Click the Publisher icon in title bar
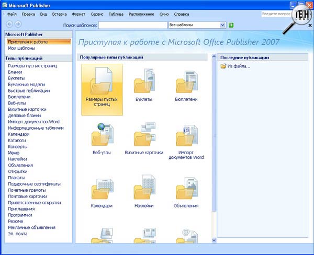 click(5, 5)
